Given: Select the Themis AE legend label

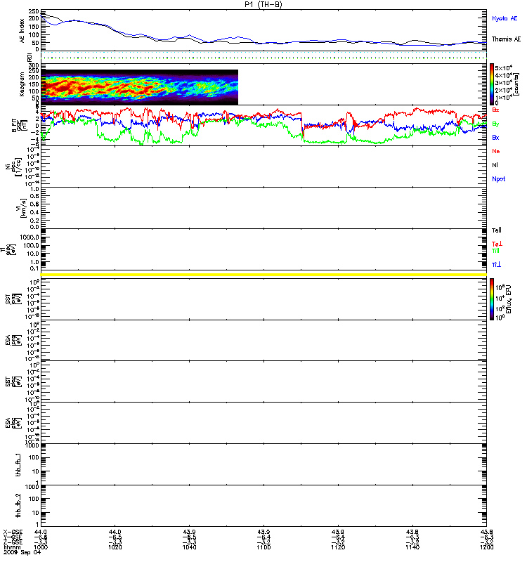Looking at the screenshot, I should 506,39.
